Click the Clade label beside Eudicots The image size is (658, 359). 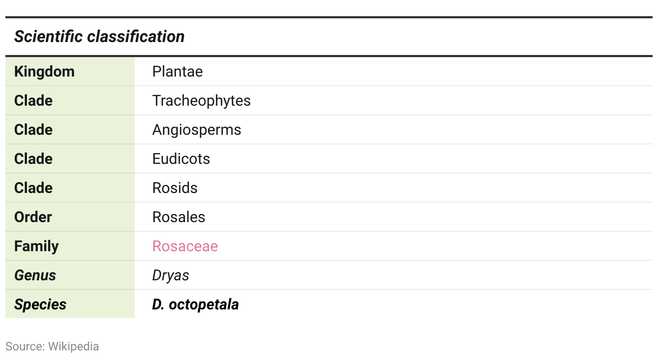[33, 159]
